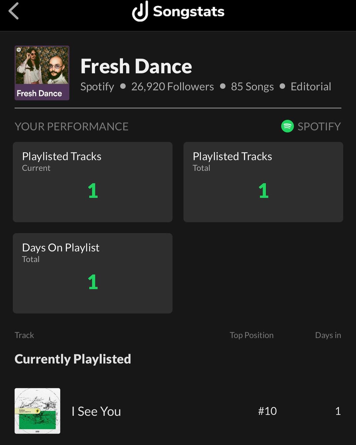Image resolution: width=356 pixels, height=445 pixels.
Task: Click the Editorial playlist type label
Action: point(311,87)
